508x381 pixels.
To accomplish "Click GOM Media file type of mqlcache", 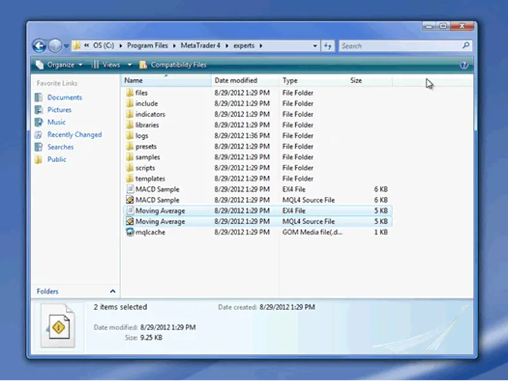I will click(x=312, y=232).
